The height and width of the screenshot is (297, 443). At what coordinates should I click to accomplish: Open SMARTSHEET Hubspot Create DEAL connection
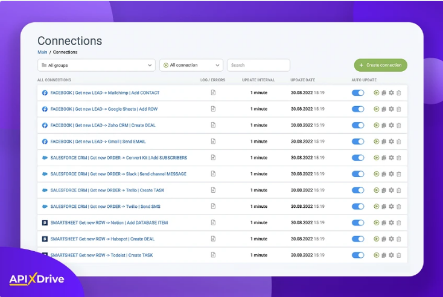click(103, 239)
